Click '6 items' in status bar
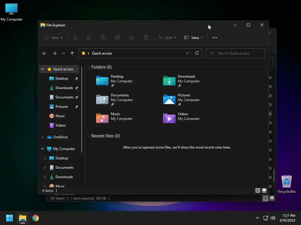Screen dimensions: 301x225 [48, 190]
